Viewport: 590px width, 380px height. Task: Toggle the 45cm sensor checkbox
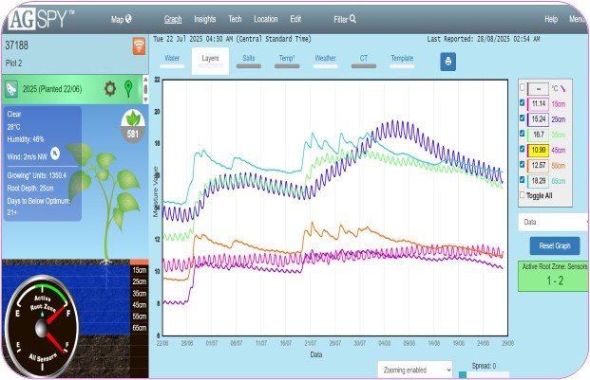click(523, 149)
